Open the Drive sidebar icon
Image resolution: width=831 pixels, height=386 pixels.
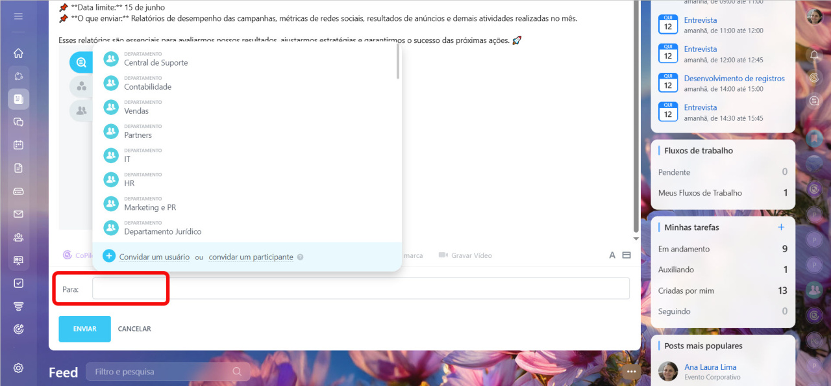tap(18, 191)
